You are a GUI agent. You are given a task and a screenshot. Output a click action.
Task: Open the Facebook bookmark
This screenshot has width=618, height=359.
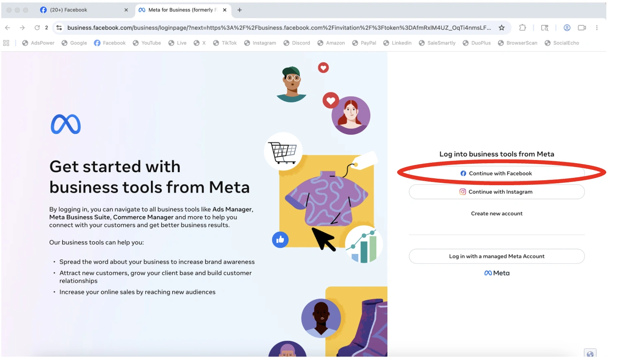pos(110,43)
